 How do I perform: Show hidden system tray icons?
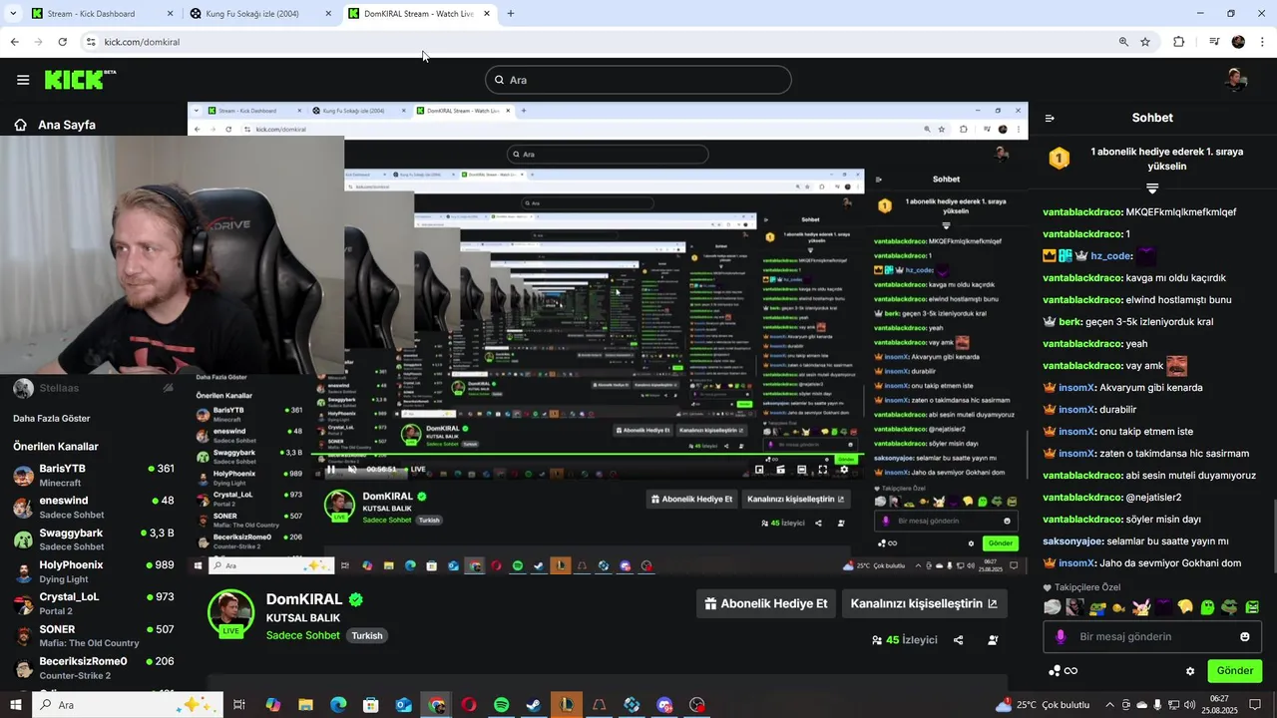(1109, 705)
